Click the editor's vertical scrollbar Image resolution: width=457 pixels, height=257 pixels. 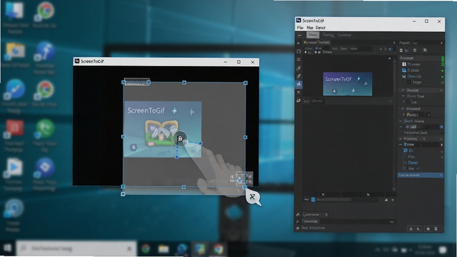(394, 125)
